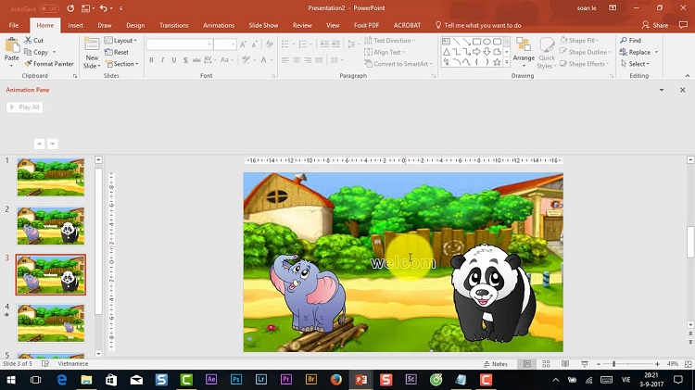Click the comments icon near Share
The width and height of the screenshot is (695, 390).
coord(683,25)
